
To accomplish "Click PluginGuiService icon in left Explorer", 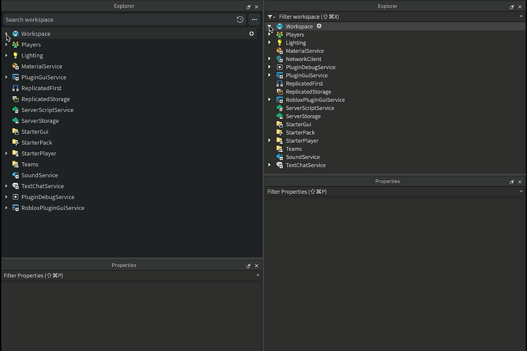I will pos(15,77).
